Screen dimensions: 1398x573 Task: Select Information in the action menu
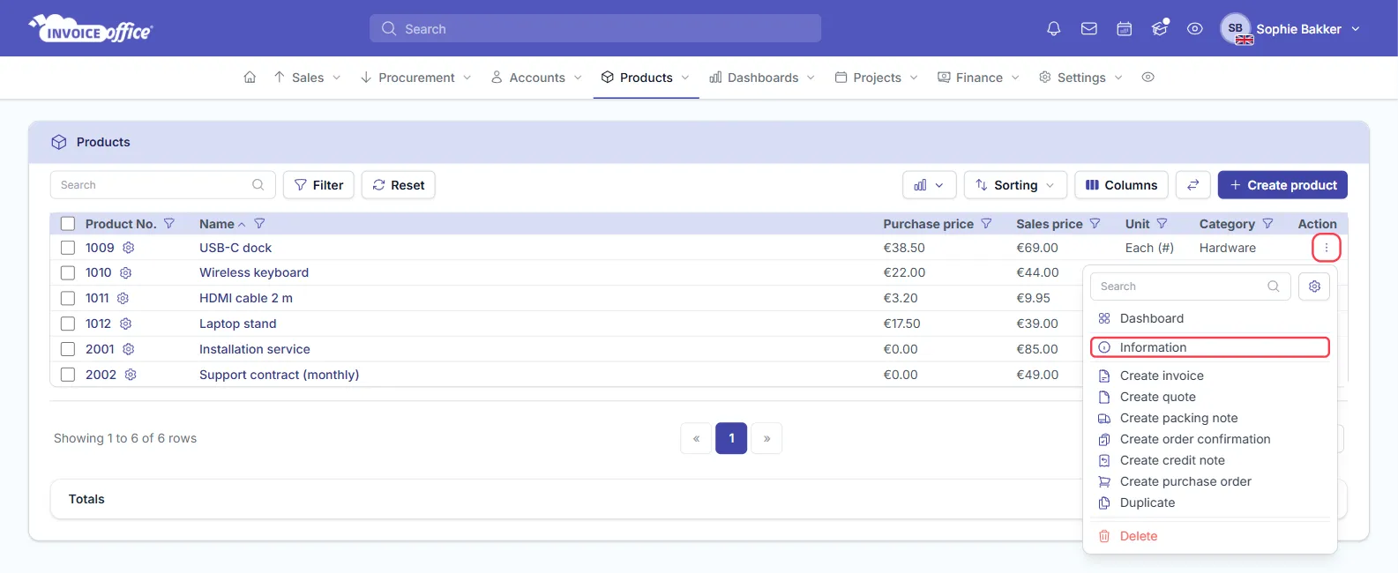(x=1209, y=347)
